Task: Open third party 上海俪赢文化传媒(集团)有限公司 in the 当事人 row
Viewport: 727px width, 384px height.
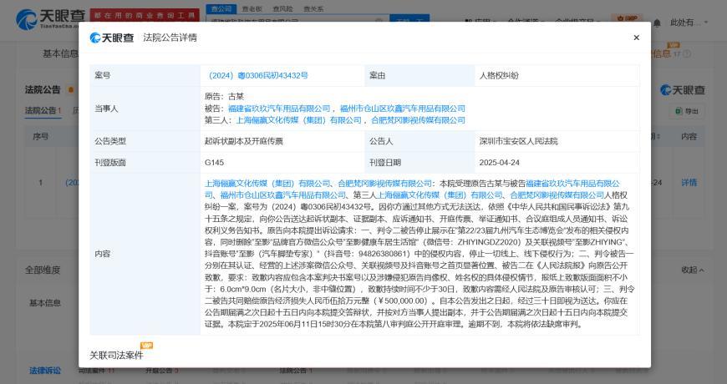Action: [298, 120]
